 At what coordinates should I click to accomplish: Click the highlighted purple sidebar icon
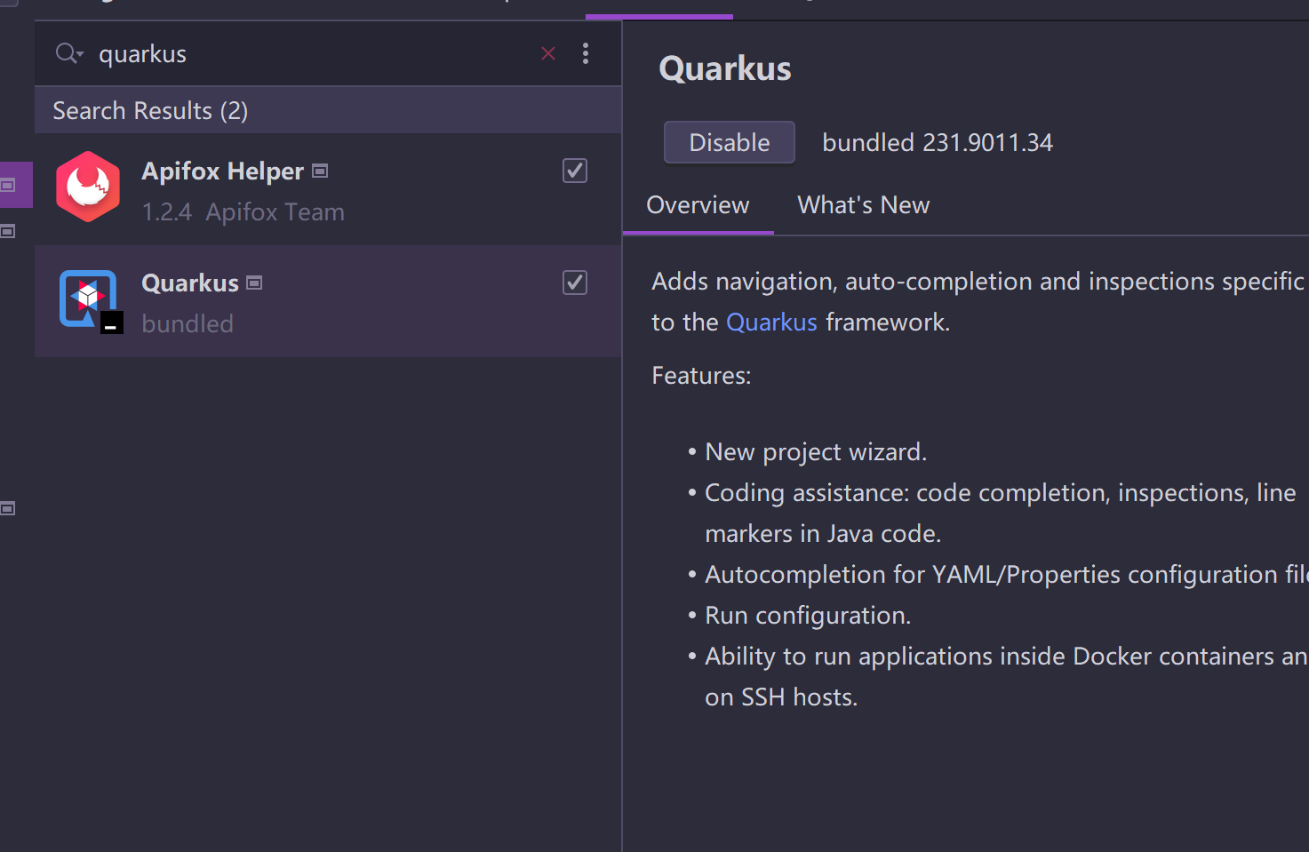[8, 185]
